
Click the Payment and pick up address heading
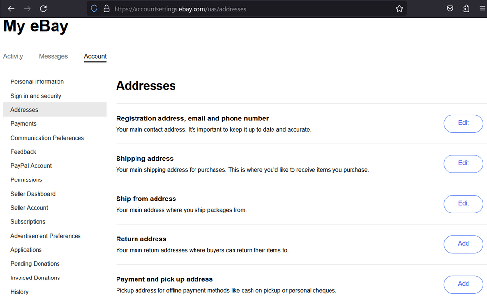(164, 279)
